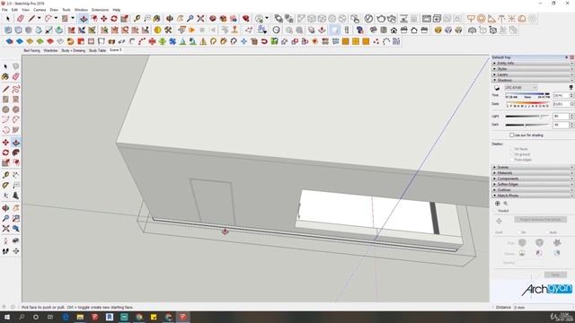Open the Extensions menu
Image resolution: width=575 pixels, height=323 pixels.
100,10
